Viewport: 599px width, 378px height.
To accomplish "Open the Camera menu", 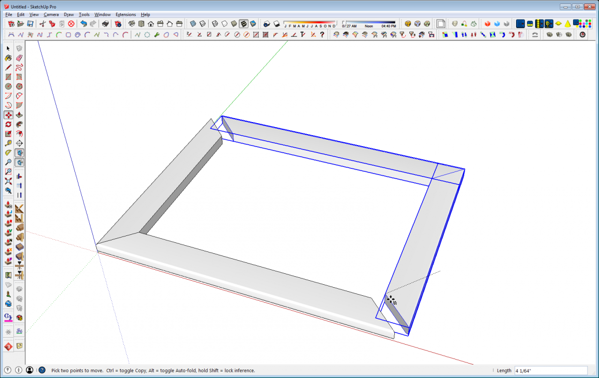I will 52,14.
